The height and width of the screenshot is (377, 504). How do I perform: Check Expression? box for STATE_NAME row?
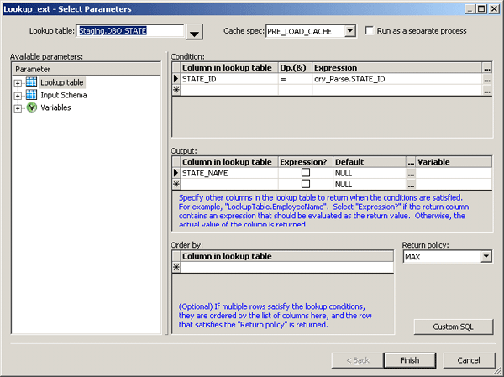point(305,172)
